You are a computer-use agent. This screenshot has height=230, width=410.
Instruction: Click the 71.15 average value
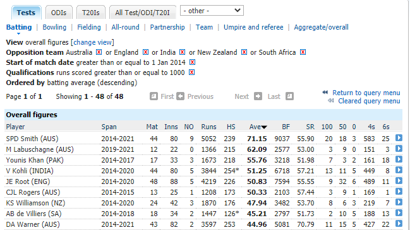[256, 139]
